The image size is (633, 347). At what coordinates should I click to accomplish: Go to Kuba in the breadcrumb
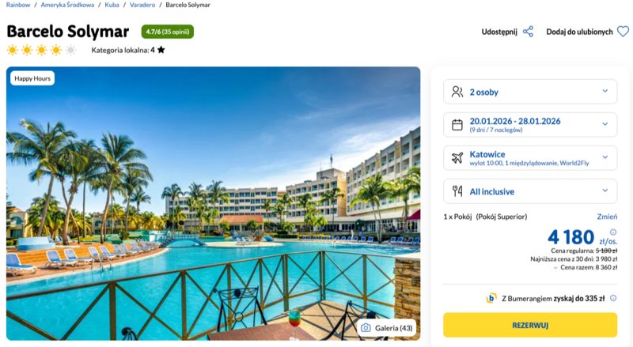(112, 5)
